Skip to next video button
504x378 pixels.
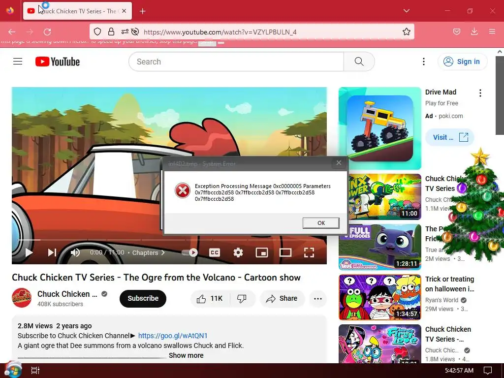pos(52,252)
